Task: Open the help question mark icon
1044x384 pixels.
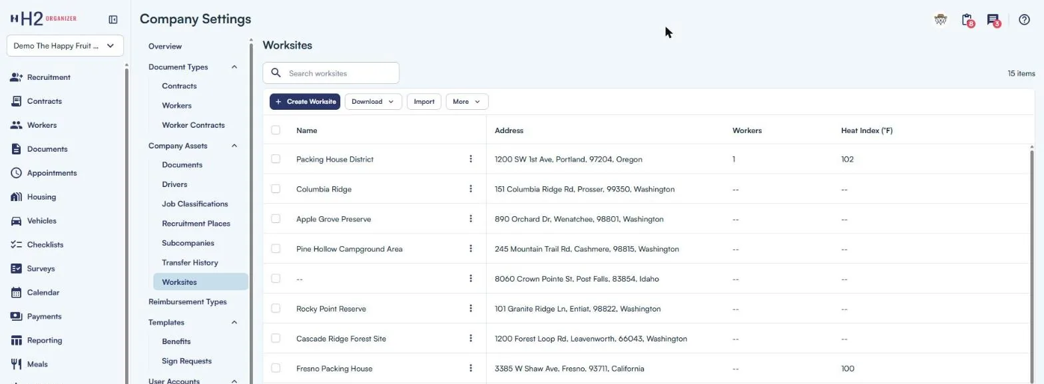Action: coord(1025,20)
